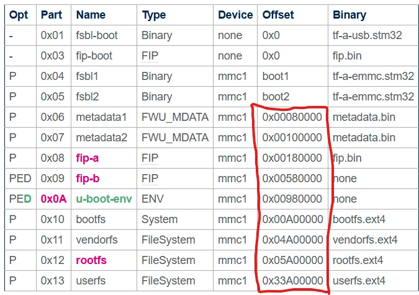Viewport: 419px width, 295px height.
Task: Click the green u-boot-env name
Action: point(104,199)
